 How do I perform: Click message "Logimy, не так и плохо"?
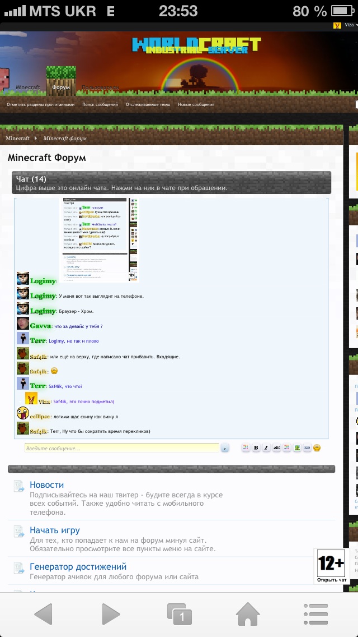click(x=74, y=341)
